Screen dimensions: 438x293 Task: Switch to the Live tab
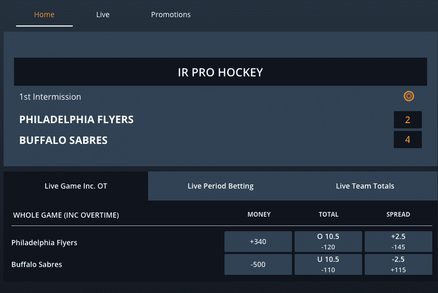[x=103, y=15]
